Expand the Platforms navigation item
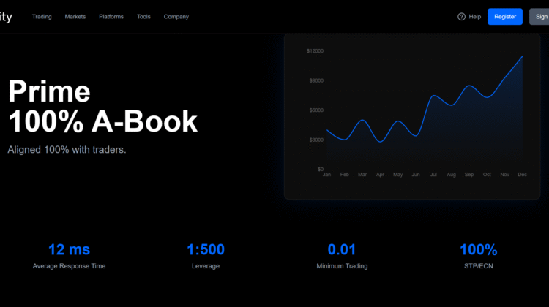Viewport: 549px width, 307px height. [x=111, y=17]
